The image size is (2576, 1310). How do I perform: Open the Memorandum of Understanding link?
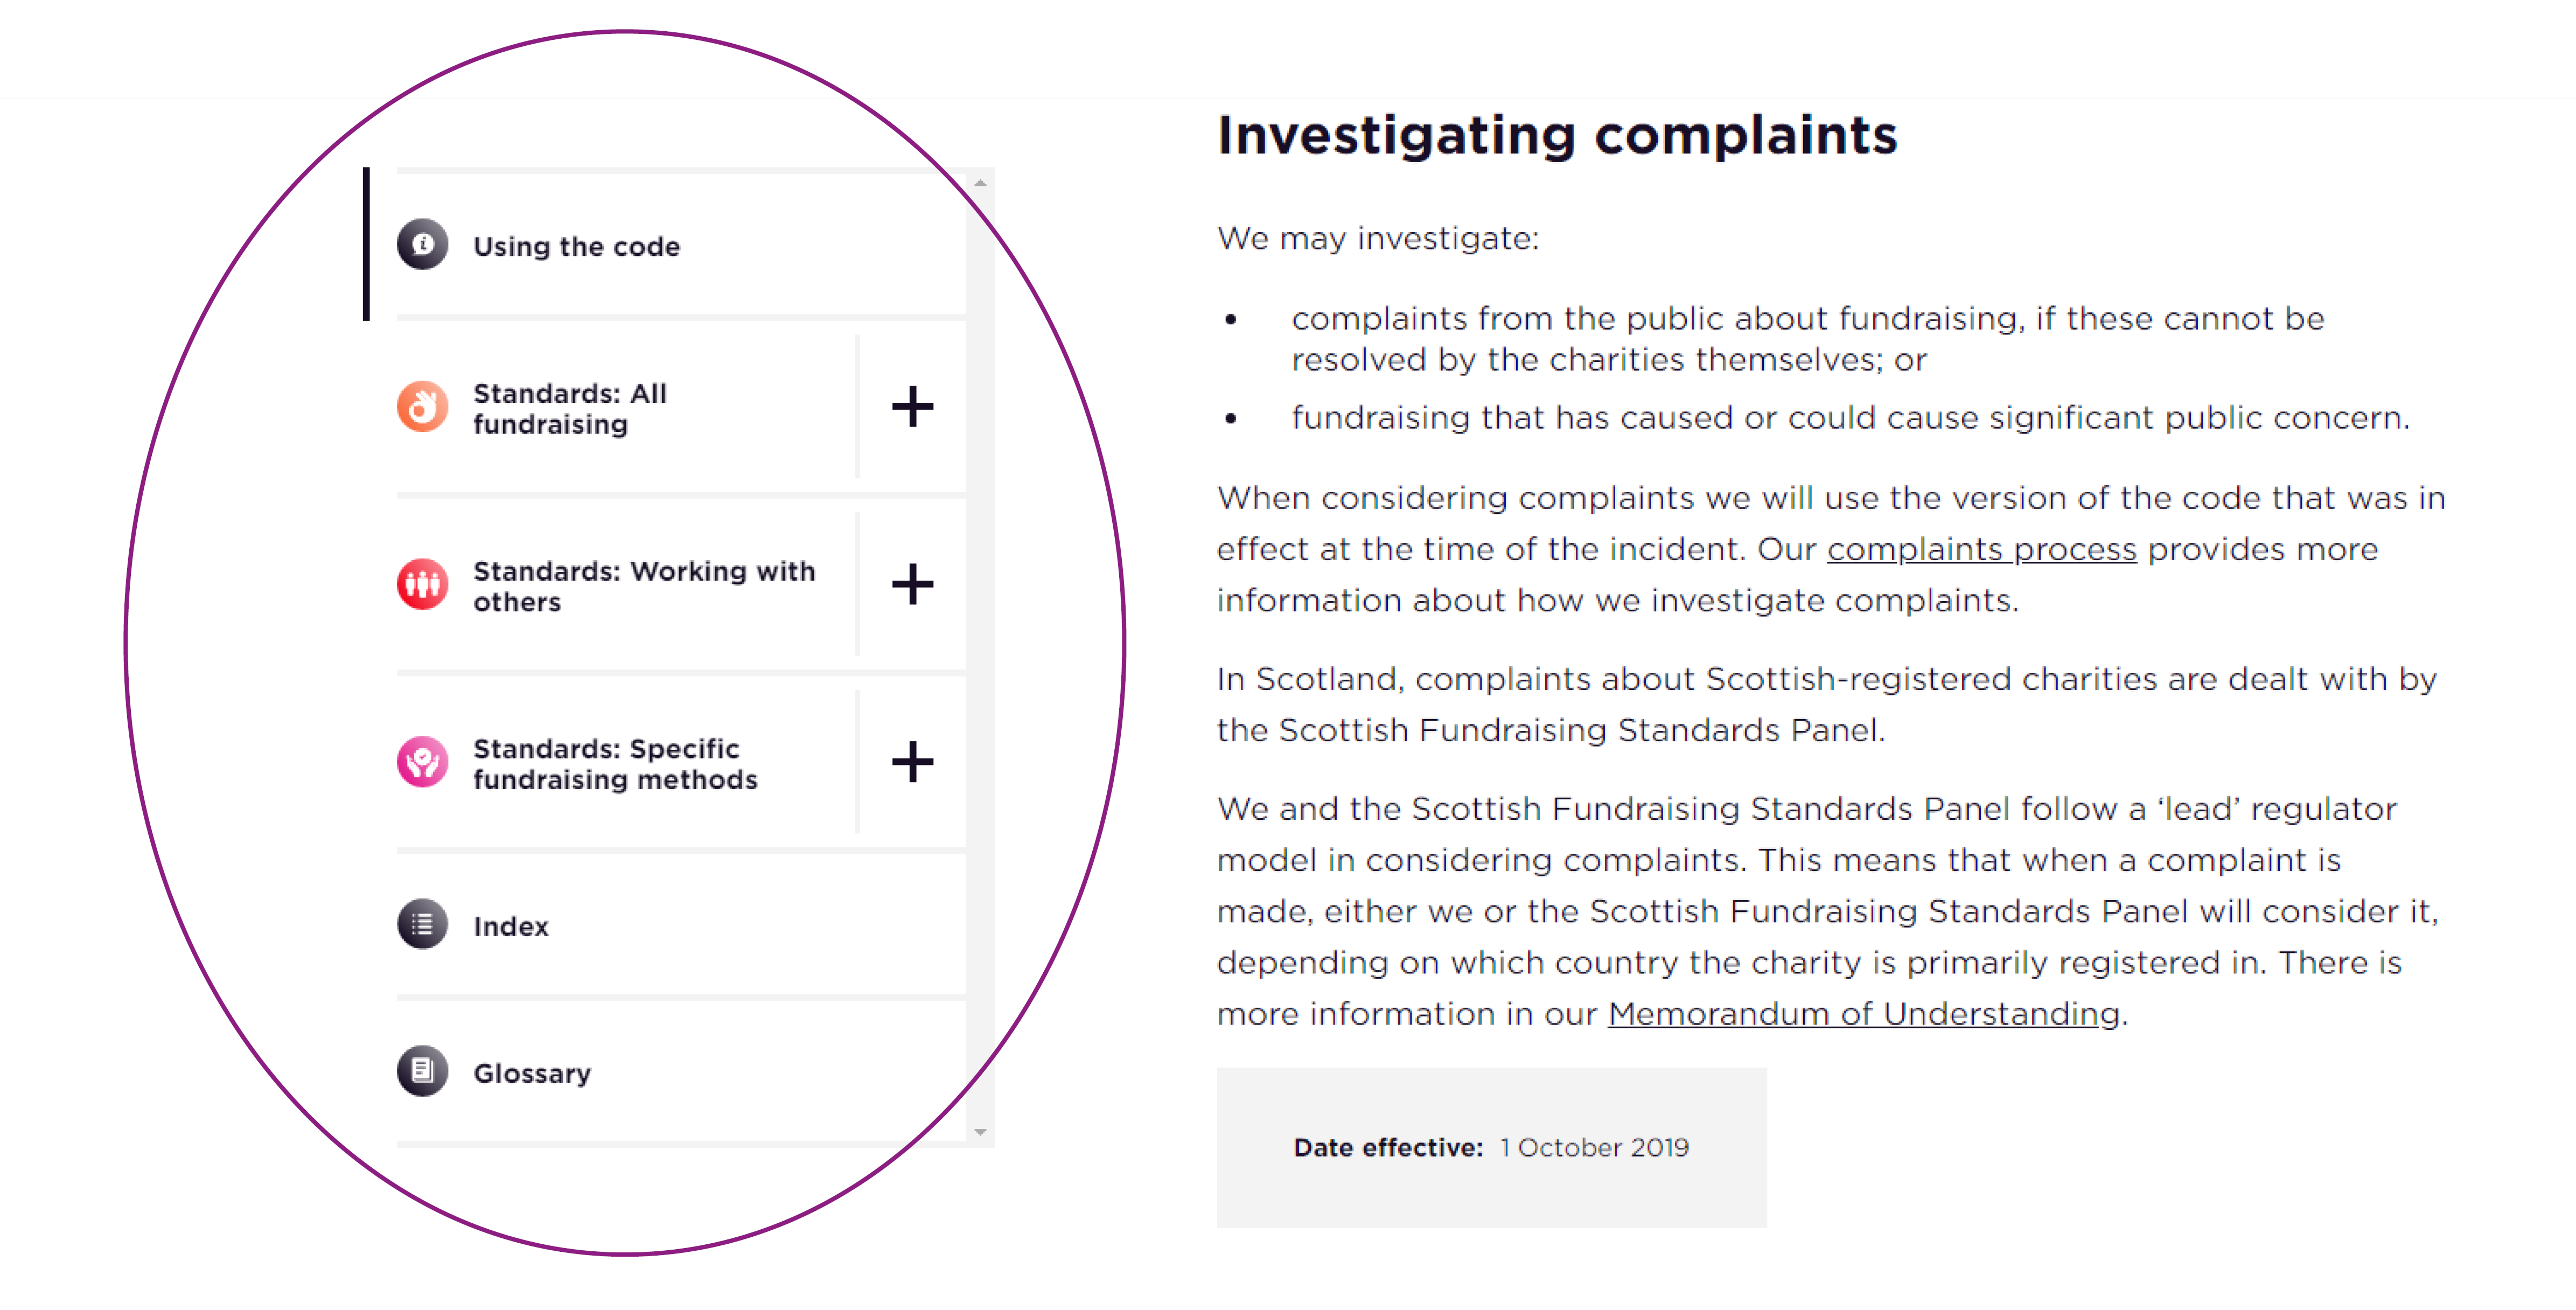[1863, 1013]
